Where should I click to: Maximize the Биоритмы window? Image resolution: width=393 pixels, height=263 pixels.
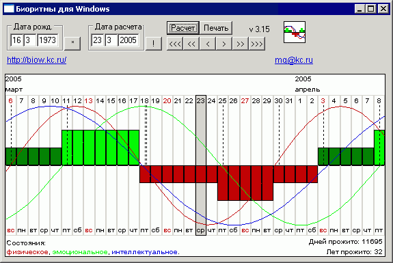370,9
